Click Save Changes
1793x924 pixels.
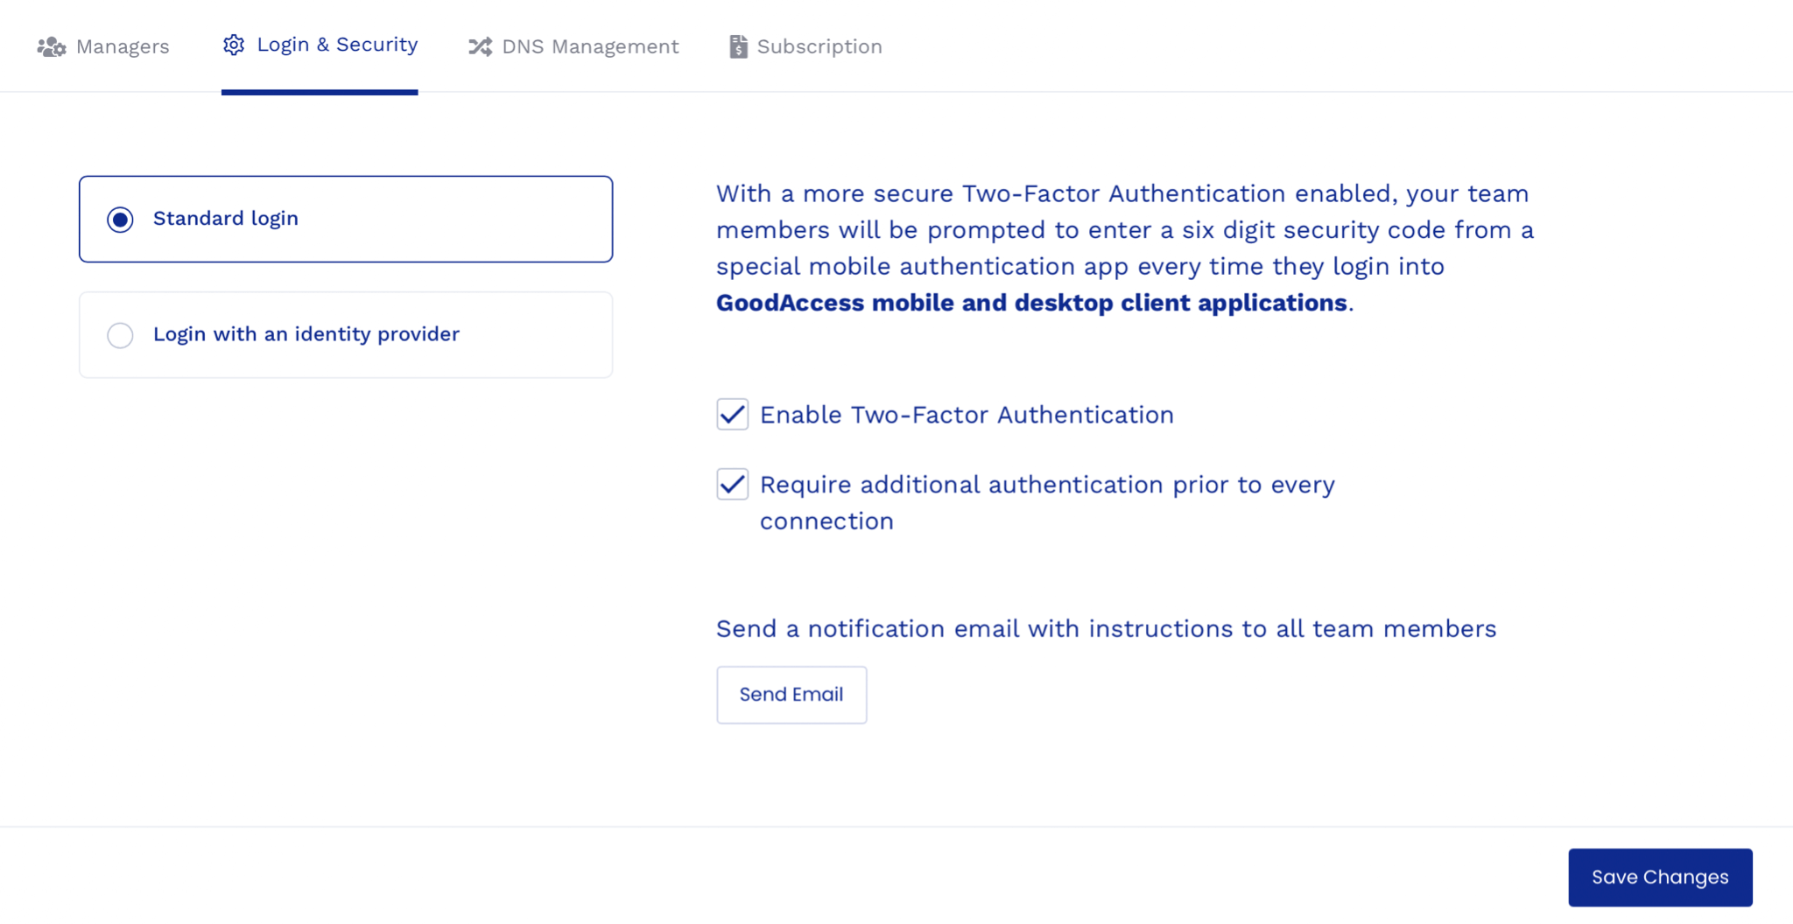tap(1659, 877)
